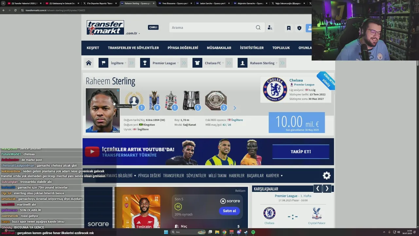Image resolution: width=419 pixels, height=236 pixels.
Task: Open the settings gear on player sub-navigation
Action: pos(327,176)
